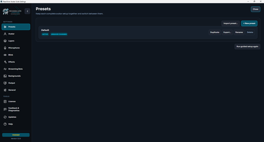Run guided setup again
Viewport: 264px width, 142px height.
pos(247,46)
